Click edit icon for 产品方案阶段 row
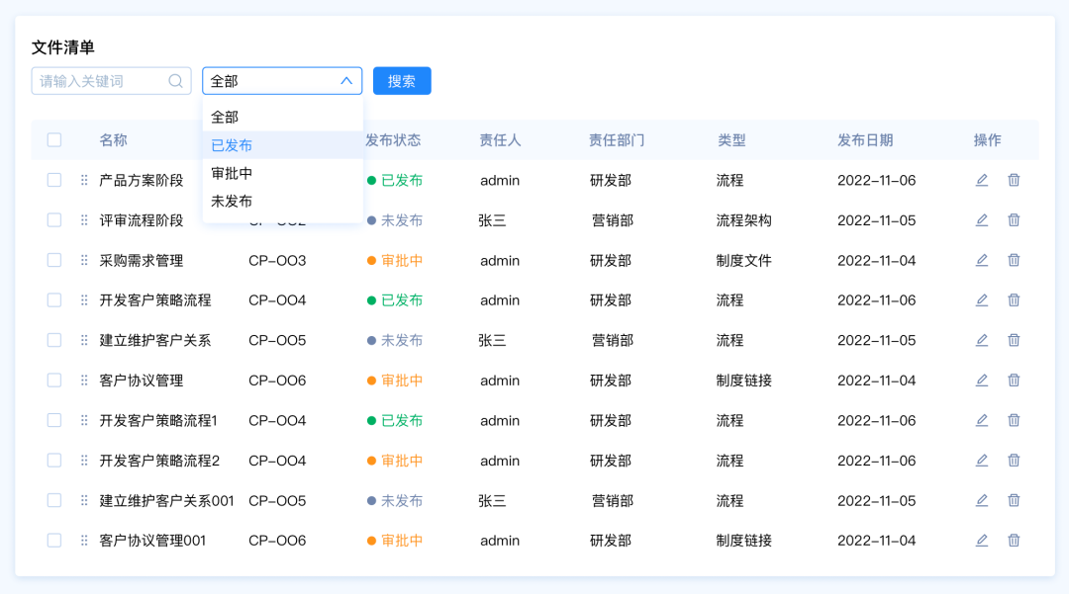Viewport: 1069px width, 594px height. tap(982, 180)
